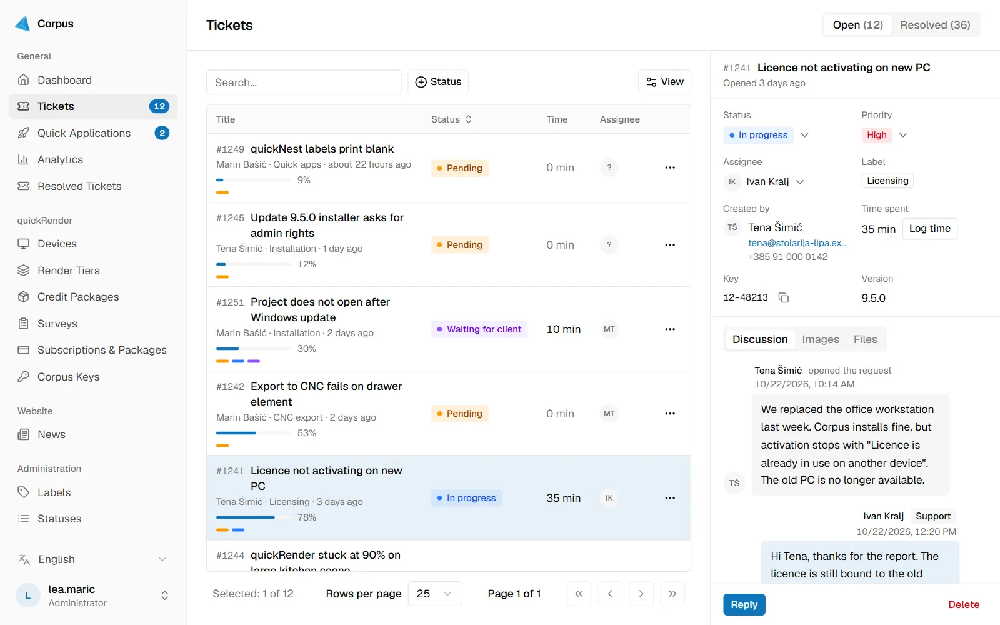Viewport: 1000px width, 625px height.
Task: Select the Images tab
Action: (821, 339)
